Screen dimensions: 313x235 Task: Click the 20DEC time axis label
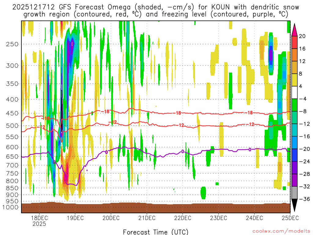click(111, 218)
